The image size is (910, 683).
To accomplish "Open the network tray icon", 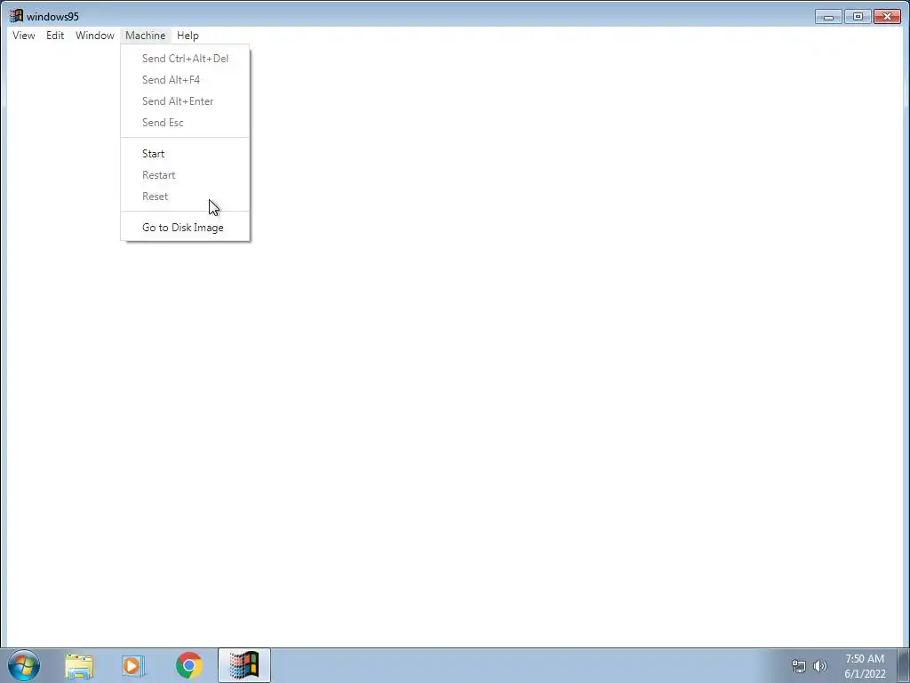I will (799, 666).
